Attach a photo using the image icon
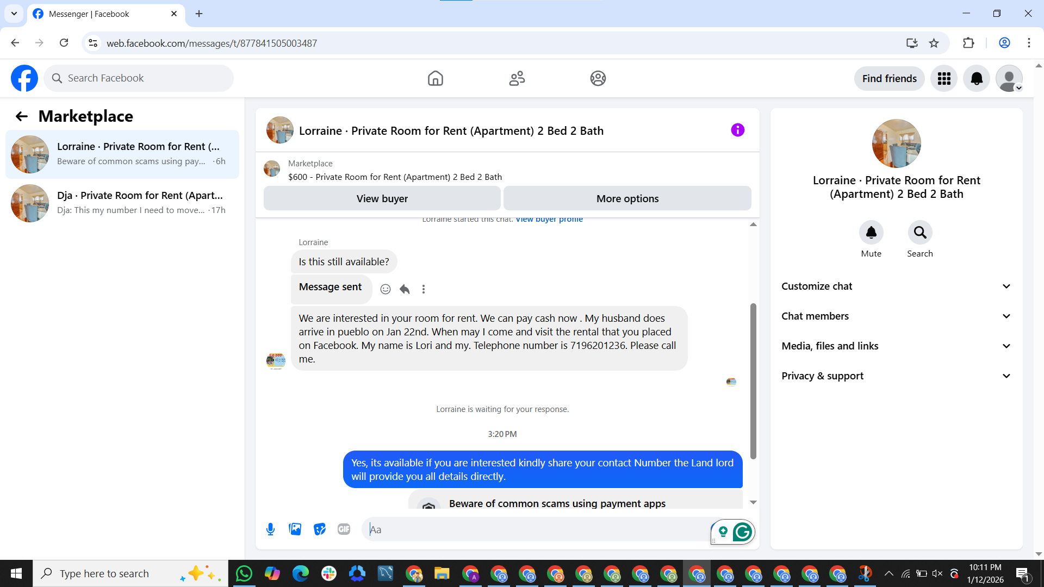The height and width of the screenshot is (587, 1044). tap(295, 529)
